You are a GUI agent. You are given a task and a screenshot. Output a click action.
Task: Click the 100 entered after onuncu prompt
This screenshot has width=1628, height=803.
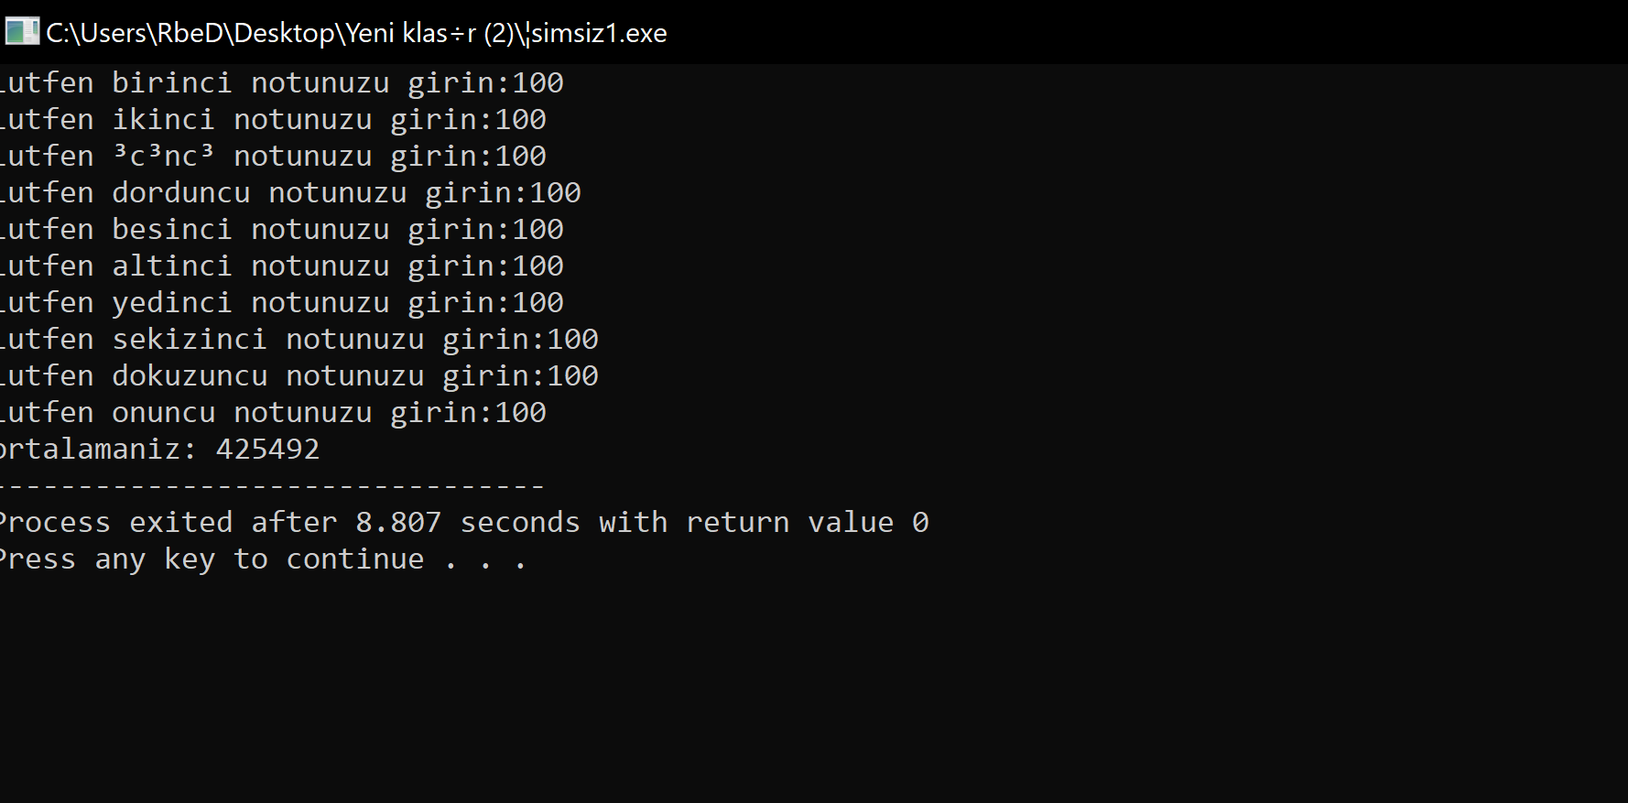coord(520,413)
